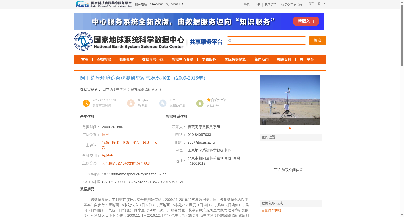Click the 新版入口 button on banner
404x217 pixels.
pos(306,21)
